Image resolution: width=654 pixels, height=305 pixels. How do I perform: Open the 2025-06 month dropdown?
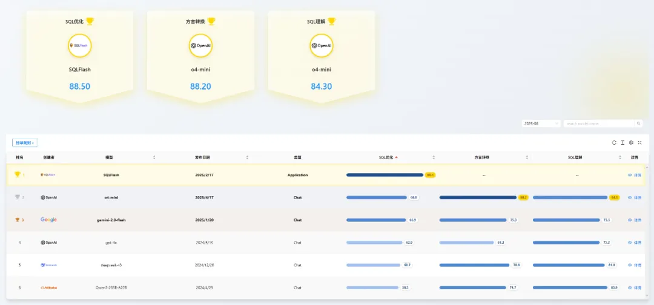pyautogui.click(x=541, y=123)
